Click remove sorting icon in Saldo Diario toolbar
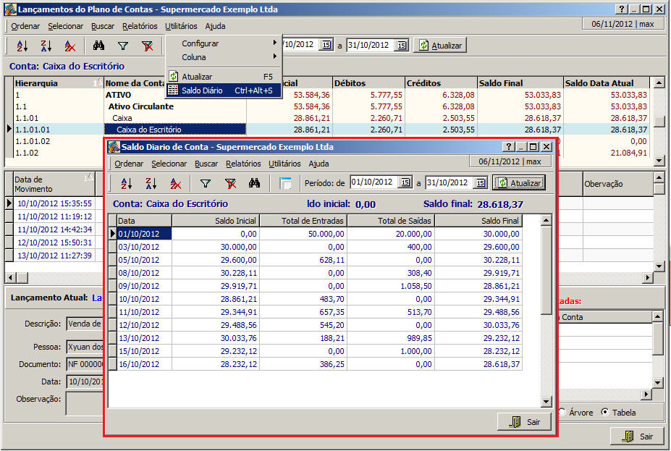 [x=176, y=184]
